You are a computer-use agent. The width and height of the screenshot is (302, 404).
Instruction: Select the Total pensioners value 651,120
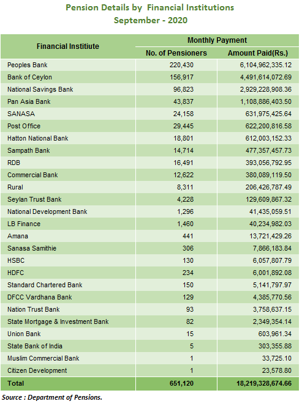tap(181, 383)
